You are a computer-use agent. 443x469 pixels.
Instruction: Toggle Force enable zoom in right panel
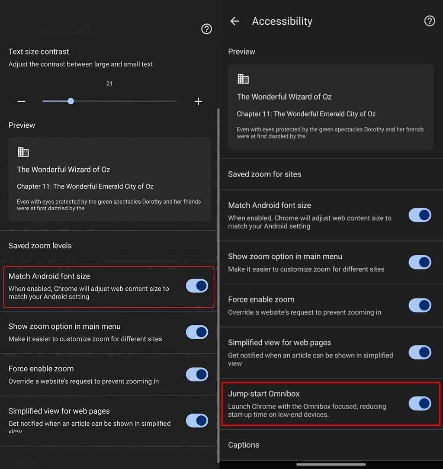coord(420,305)
